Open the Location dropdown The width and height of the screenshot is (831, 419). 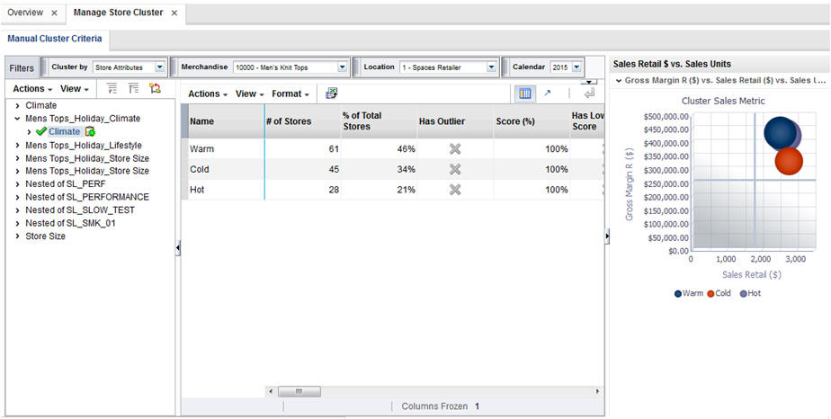click(491, 67)
